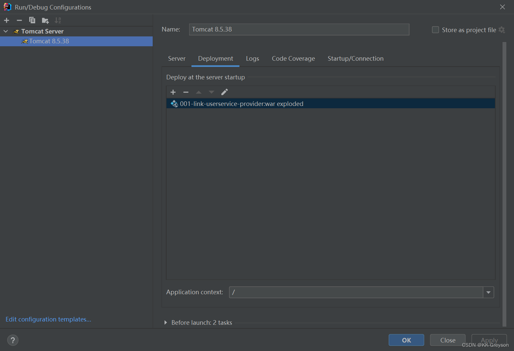Viewport: 514px width, 351px height.
Task: Open the Logs tab
Action: [253, 58]
